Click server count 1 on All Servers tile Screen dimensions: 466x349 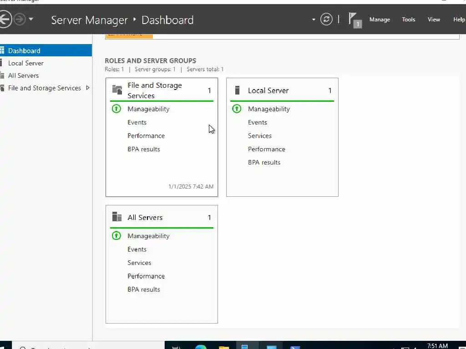[x=209, y=218]
